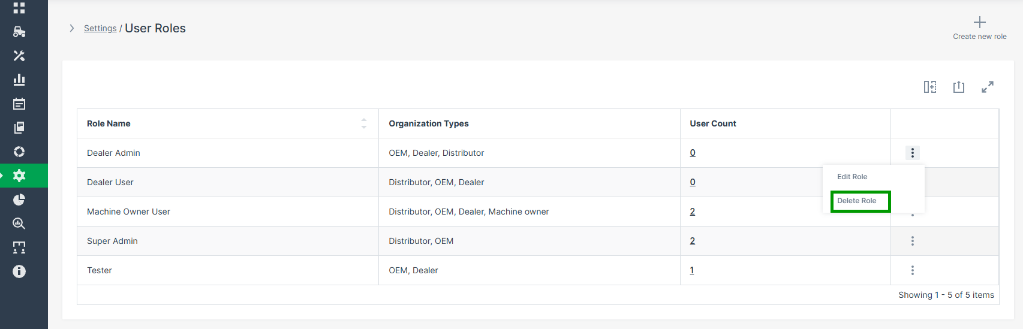Open three-dot menu for Super Admin row

(x=913, y=241)
